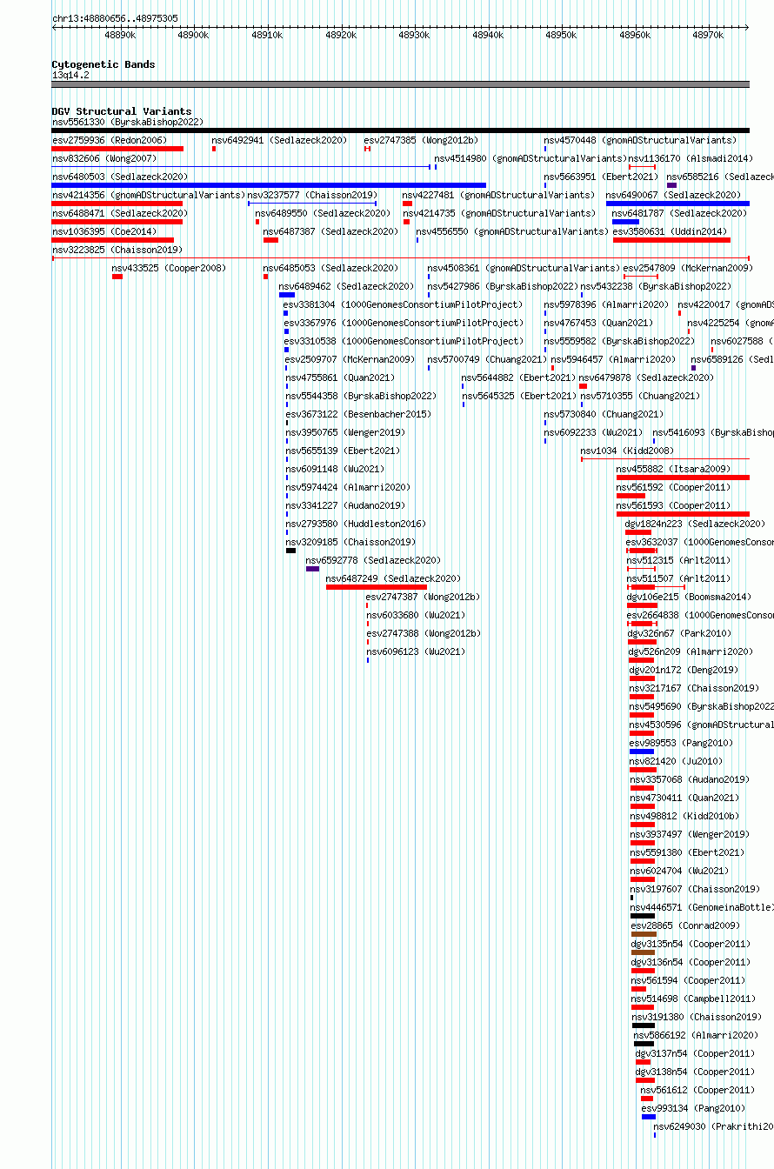The width and height of the screenshot is (774, 1169).
Task: Select nsv5663951 (Ebert2021) label
Action: point(601,177)
